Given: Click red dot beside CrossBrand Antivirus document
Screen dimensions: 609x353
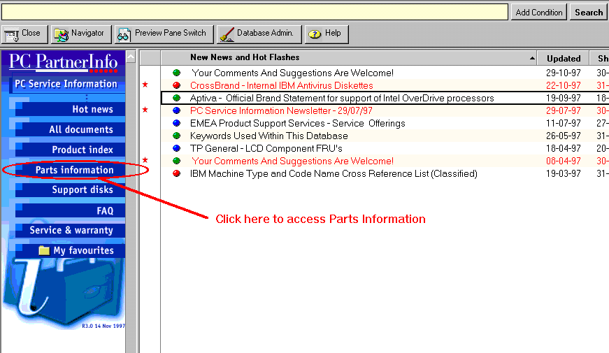Looking at the screenshot, I should 176,85.
